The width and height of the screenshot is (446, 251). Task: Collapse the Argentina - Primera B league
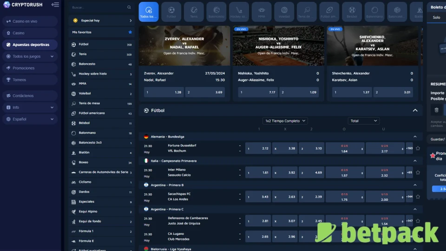pyautogui.click(x=415, y=185)
